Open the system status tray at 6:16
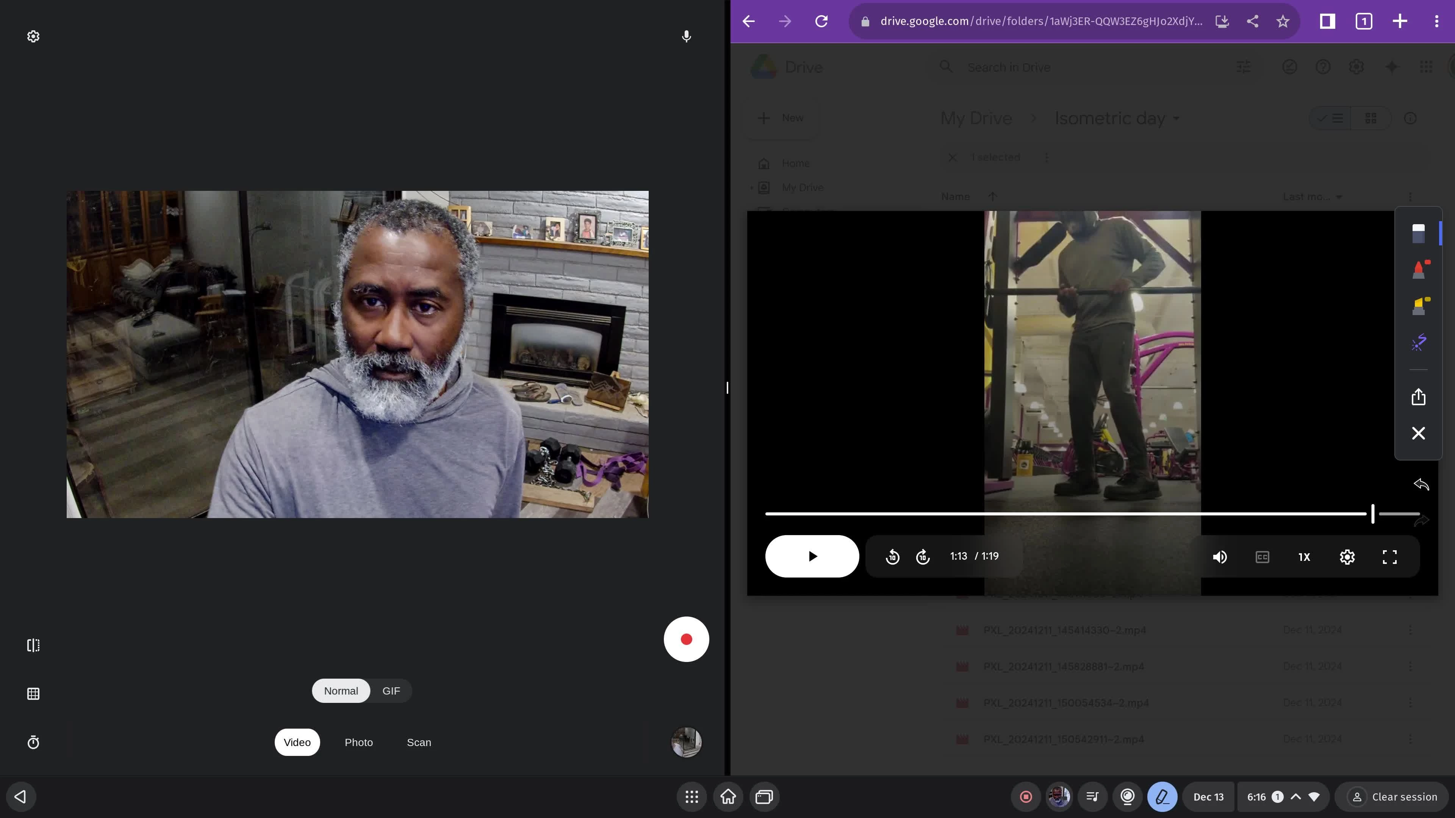Viewport: 1455px width, 818px height. tap(1283, 796)
